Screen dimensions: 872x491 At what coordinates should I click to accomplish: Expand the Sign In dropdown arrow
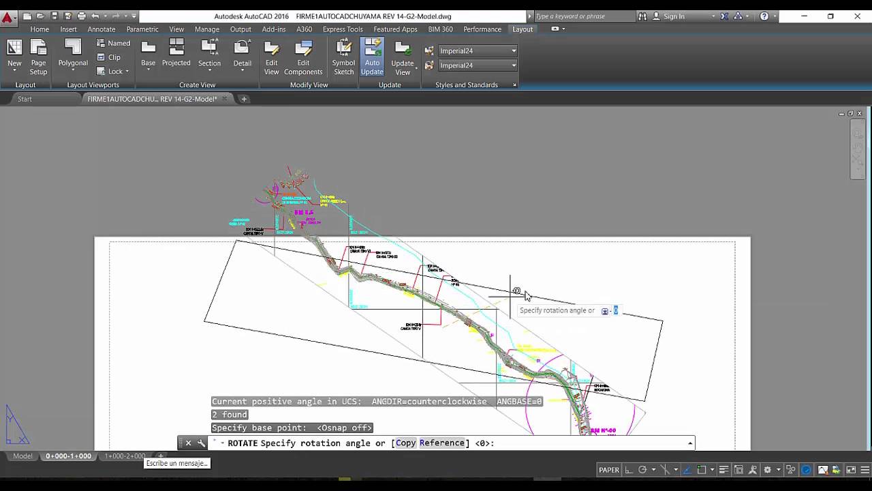pyautogui.click(x=713, y=16)
